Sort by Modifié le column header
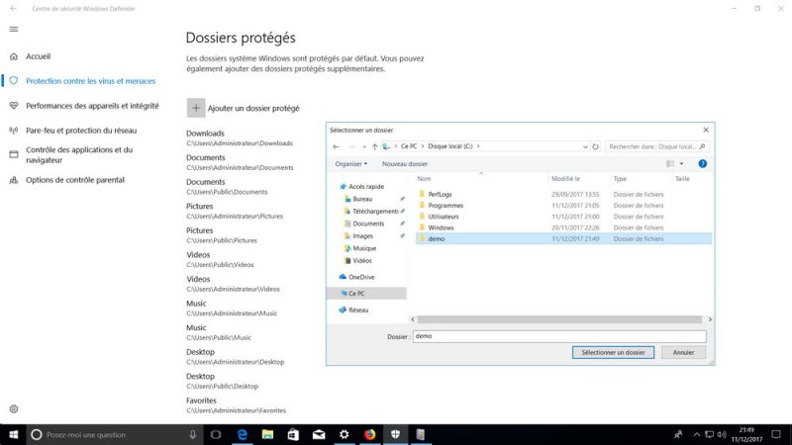The width and height of the screenshot is (792, 445). point(565,179)
